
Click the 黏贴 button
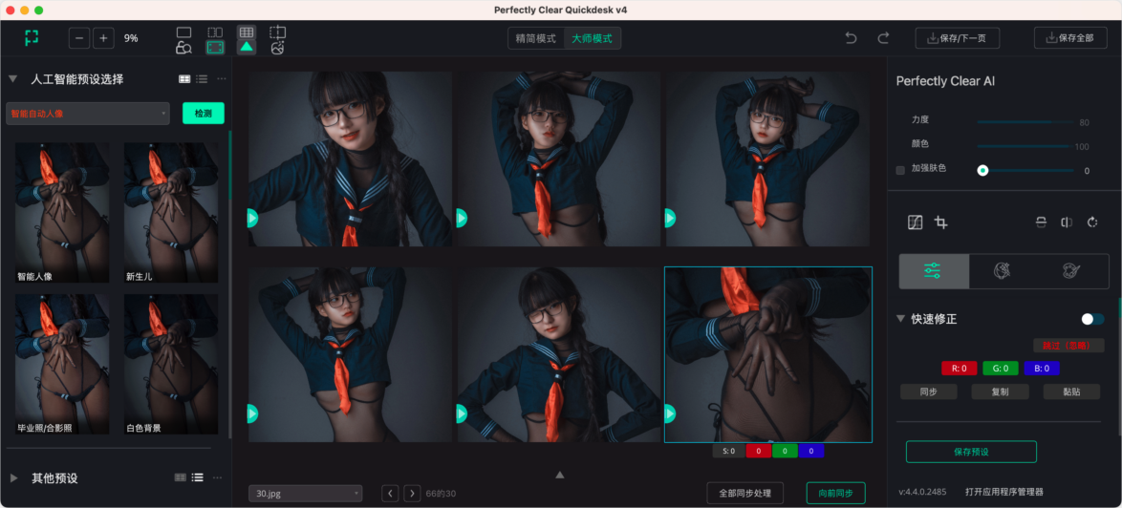(1072, 392)
